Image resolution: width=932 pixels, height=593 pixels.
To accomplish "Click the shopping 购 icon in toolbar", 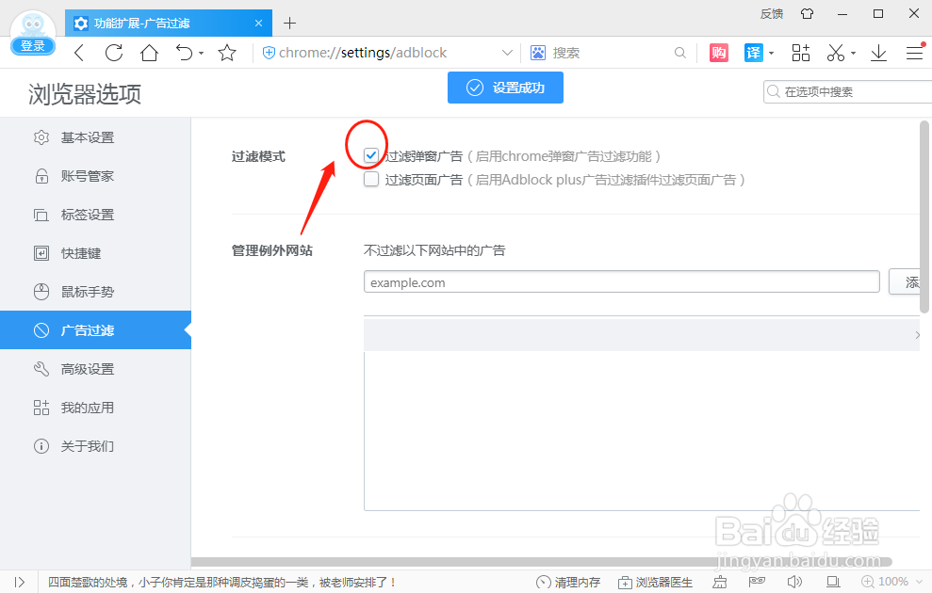I will point(718,53).
